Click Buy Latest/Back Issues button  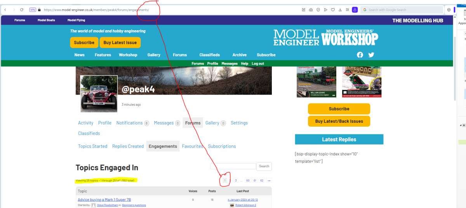point(339,121)
